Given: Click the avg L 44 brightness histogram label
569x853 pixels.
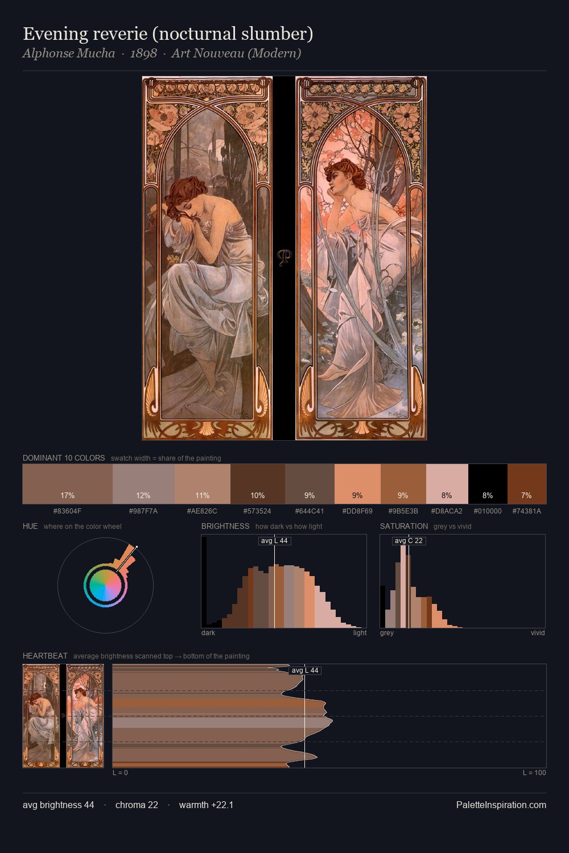Looking at the screenshot, I should pyautogui.click(x=275, y=541).
